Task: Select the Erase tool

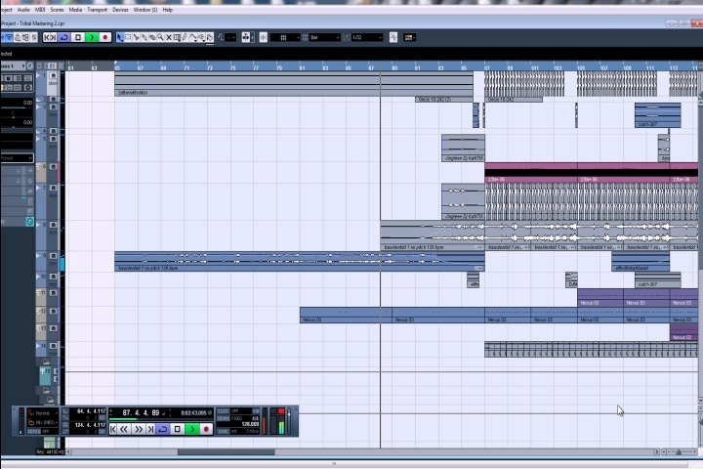Action: (152, 38)
